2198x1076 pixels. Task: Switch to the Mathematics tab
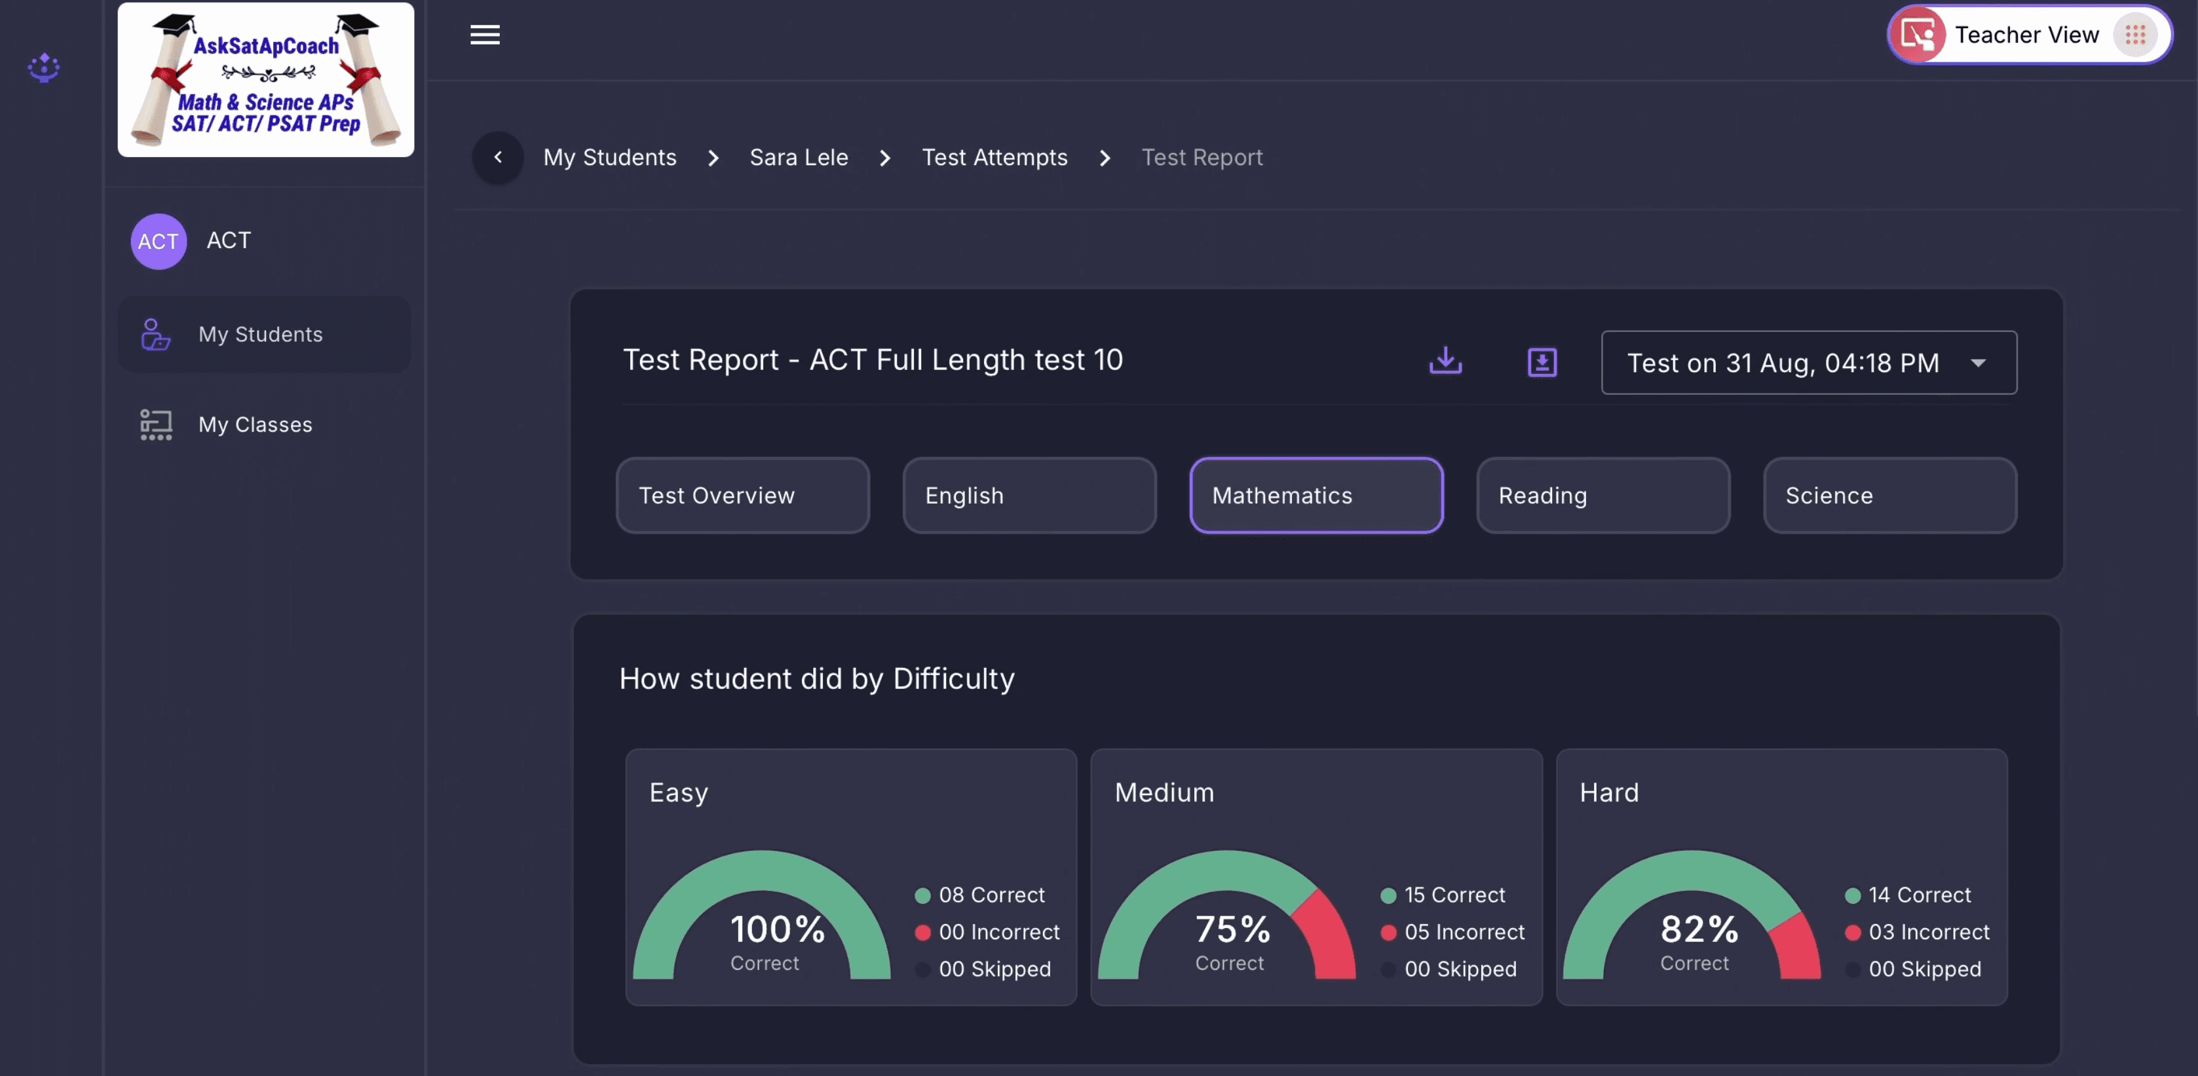tap(1315, 495)
